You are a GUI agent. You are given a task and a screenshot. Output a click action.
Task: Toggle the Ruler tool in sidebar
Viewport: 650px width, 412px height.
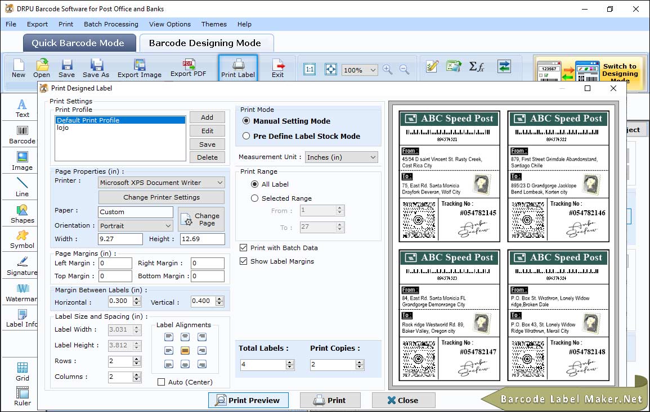click(x=23, y=396)
